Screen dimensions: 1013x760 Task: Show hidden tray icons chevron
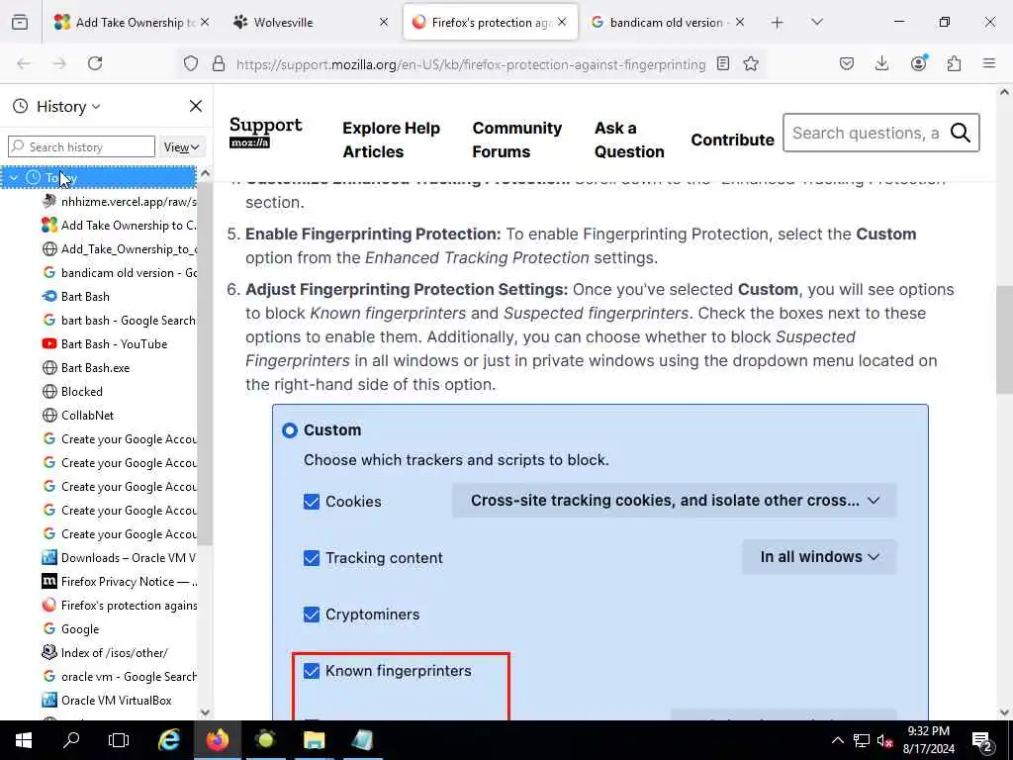tap(837, 740)
